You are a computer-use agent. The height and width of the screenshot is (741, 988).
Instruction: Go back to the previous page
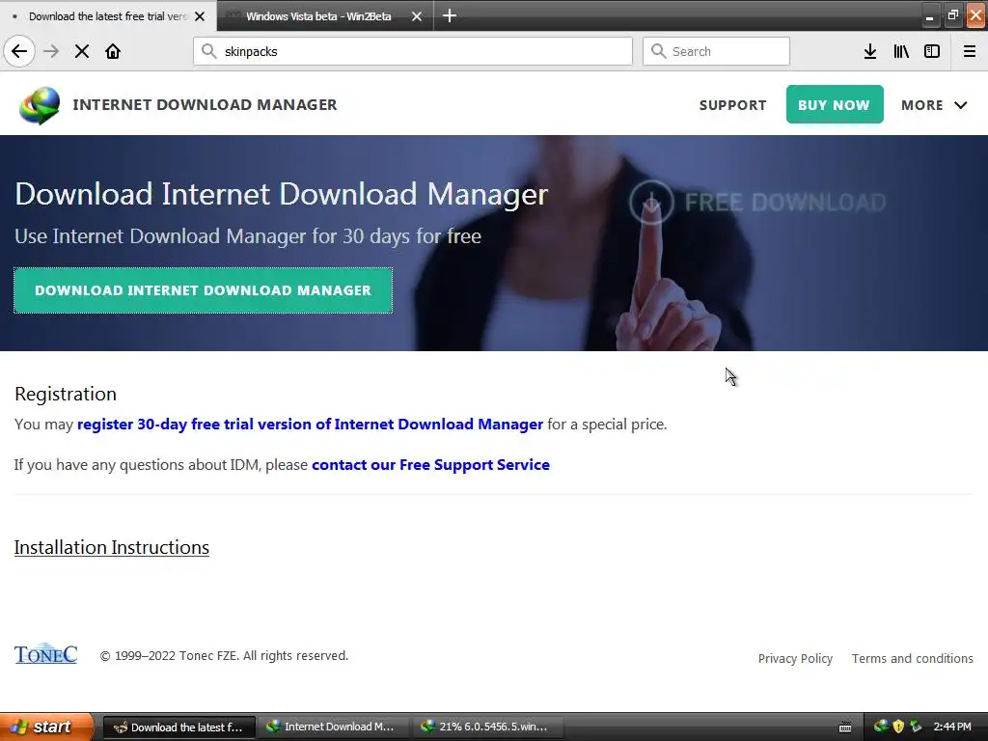(x=19, y=51)
